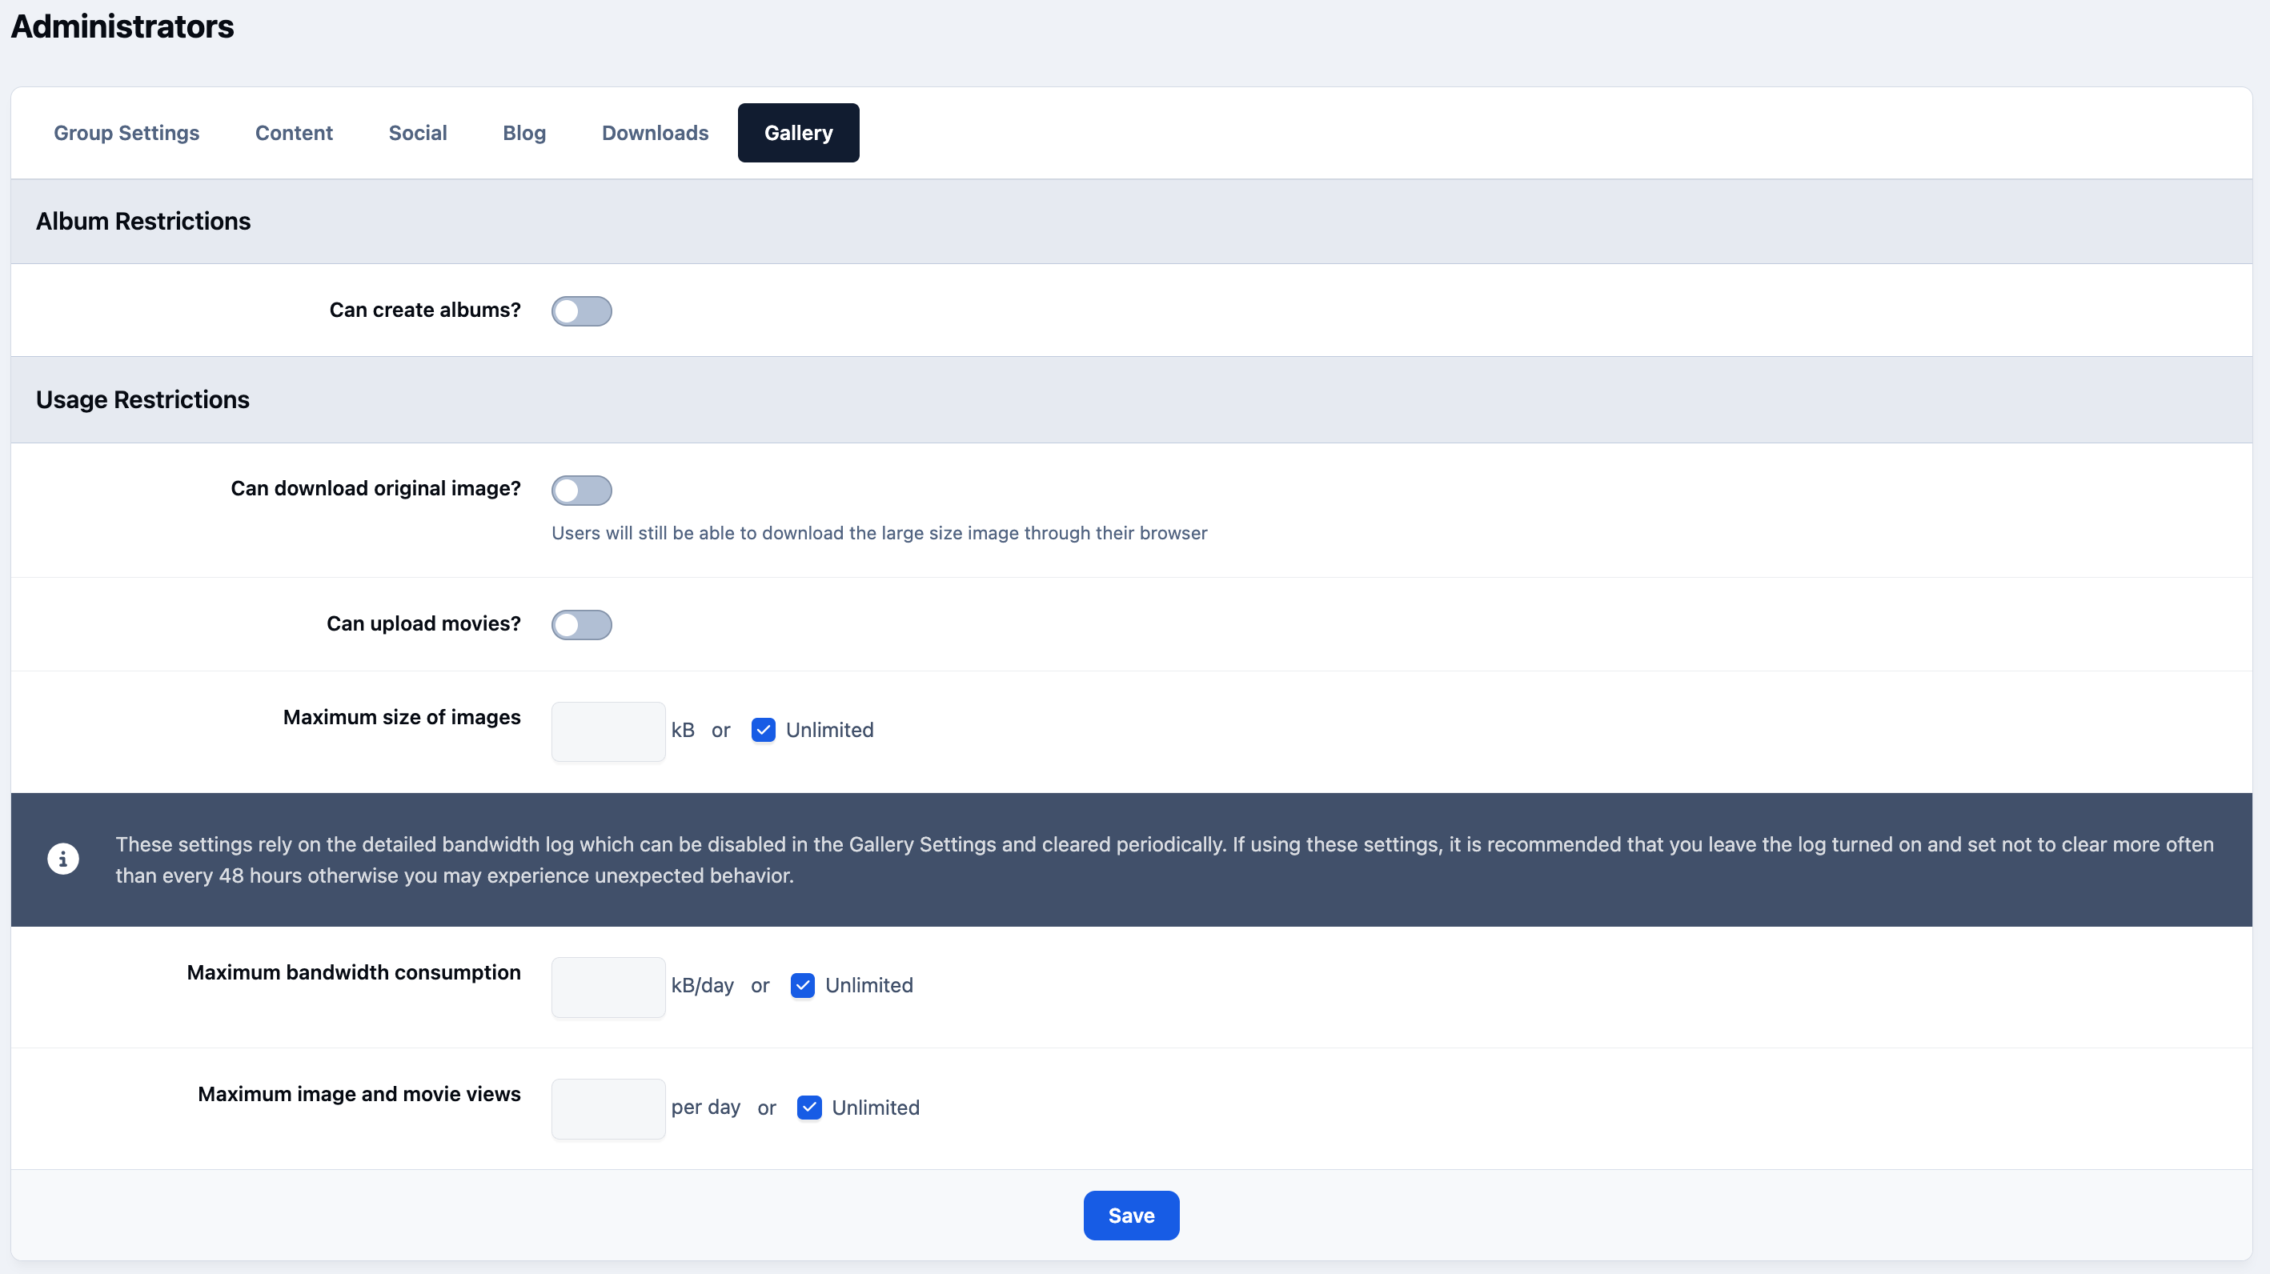2270x1274 pixels.
Task: Toggle Can download original image switch
Action: [582, 490]
